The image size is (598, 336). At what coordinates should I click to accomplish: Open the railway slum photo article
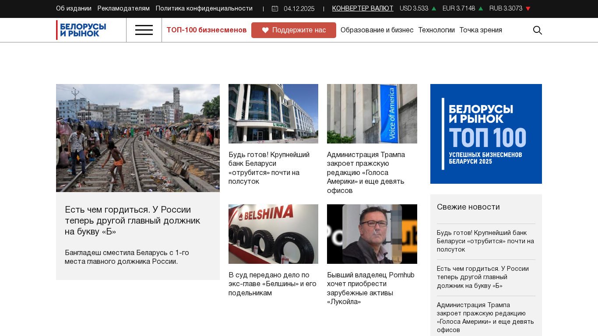pyautogui.click(x=138, y=138)
